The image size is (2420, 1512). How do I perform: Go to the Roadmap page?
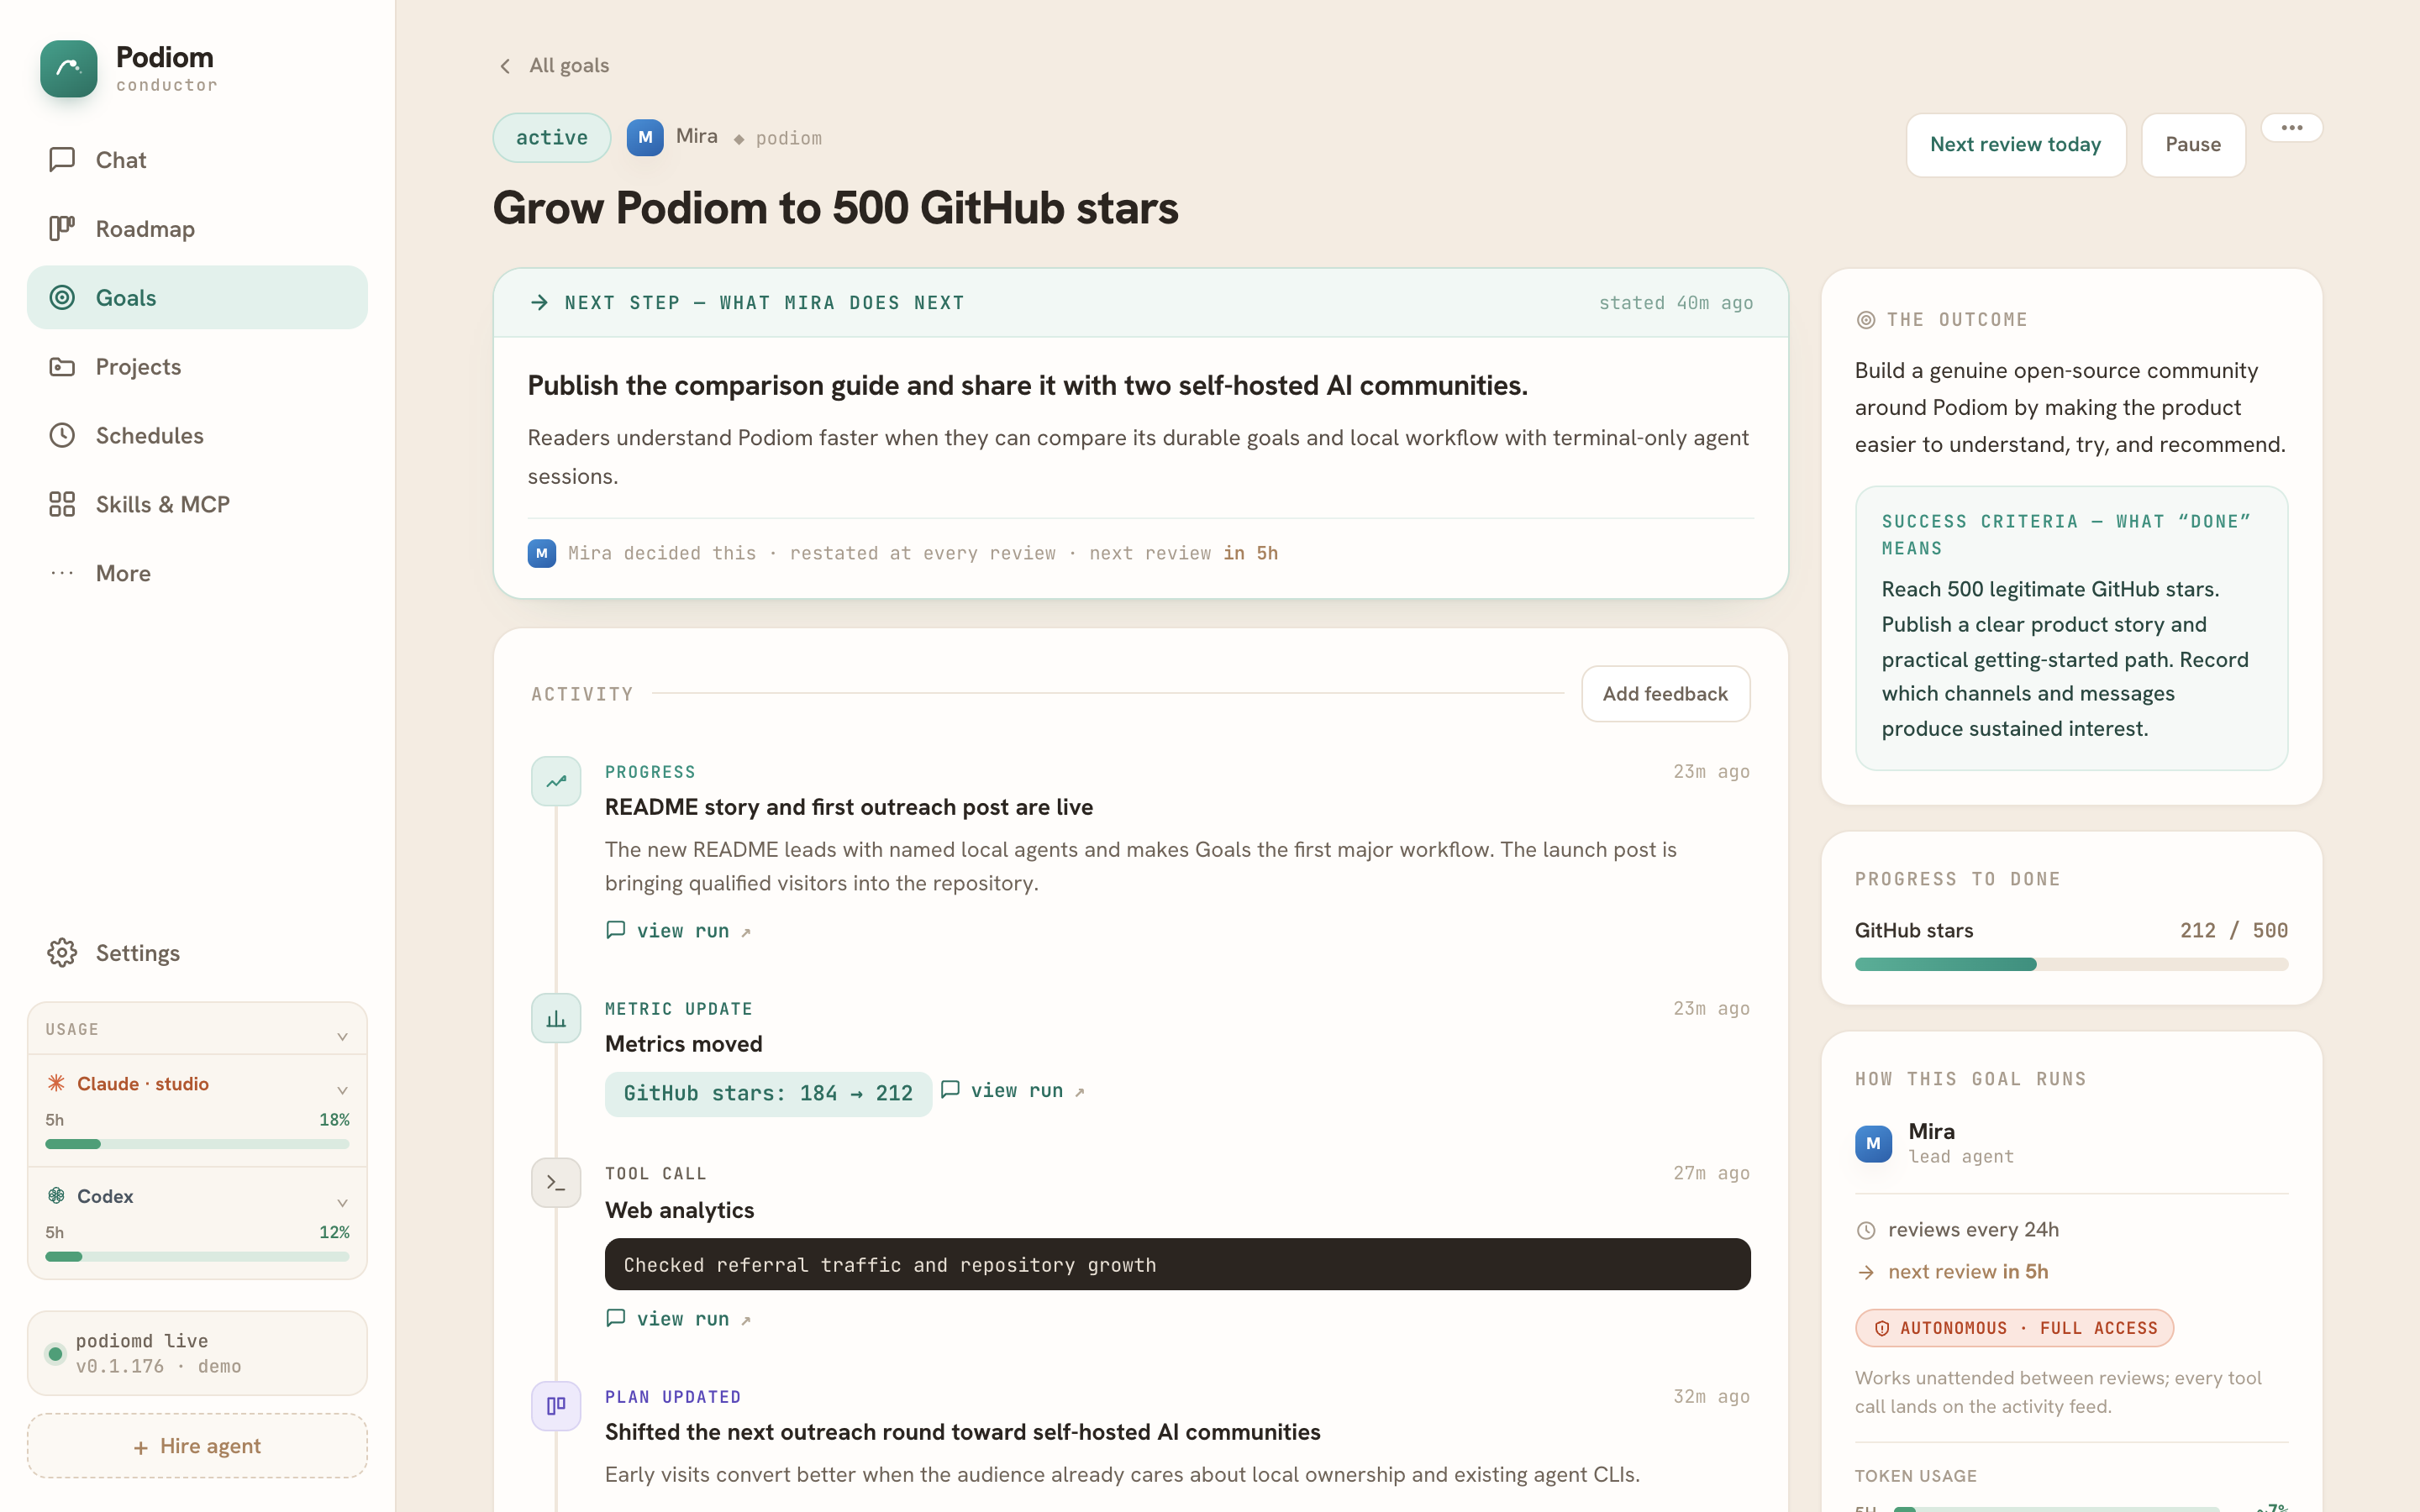click(197, 229)
